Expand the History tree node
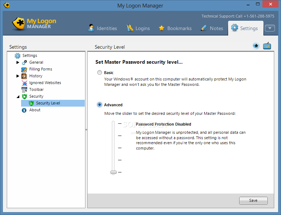Viewport: 281px width, 215px height. (x=18, y=76)
